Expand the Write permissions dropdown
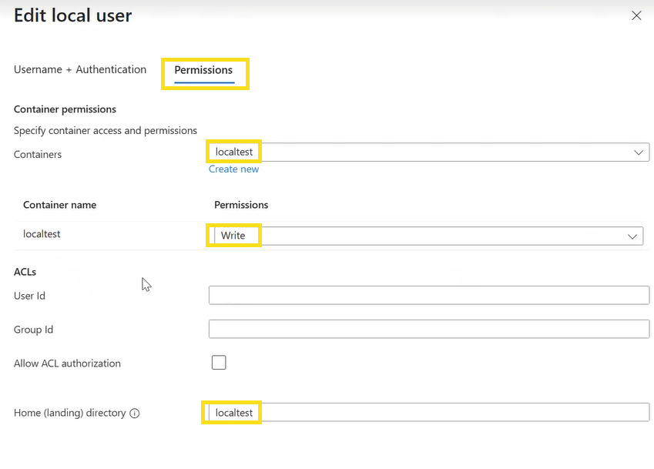 click(x=632, y=236)
